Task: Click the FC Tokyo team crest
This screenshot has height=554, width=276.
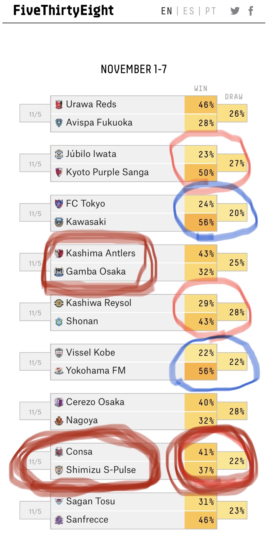Action: 59,204
